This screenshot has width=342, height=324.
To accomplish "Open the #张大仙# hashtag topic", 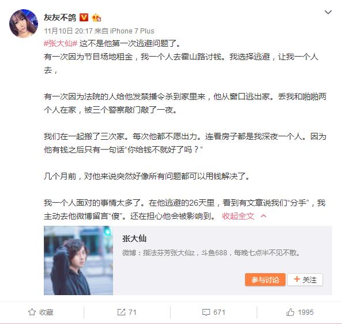I will click(x=61, y=43).
